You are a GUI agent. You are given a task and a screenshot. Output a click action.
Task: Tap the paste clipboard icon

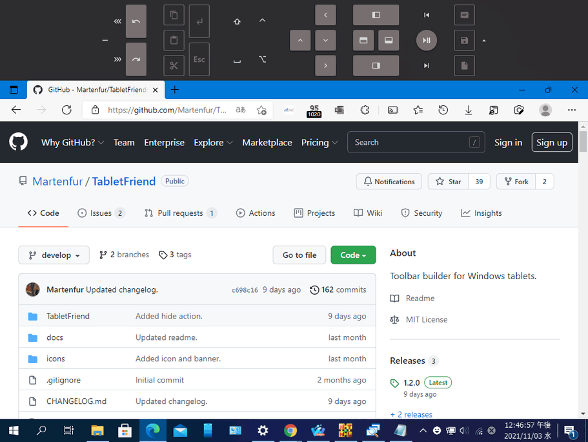tap(174, 40)
